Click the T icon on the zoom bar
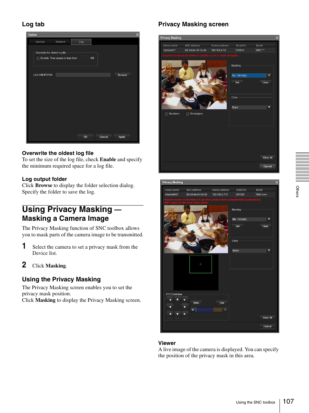309x413 pixels. pyautogui.click(x=225, y=310)
